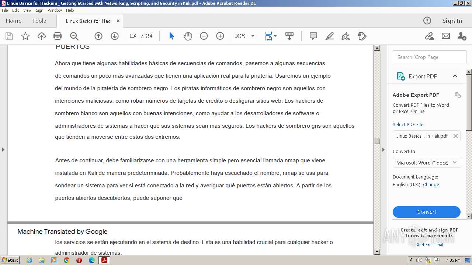Open the View menu
Screen dimensions: 472x265
point(27,10)
